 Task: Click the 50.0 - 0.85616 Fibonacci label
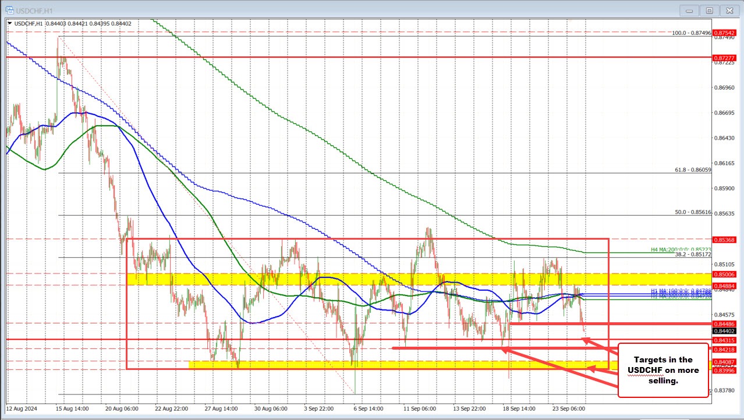[x=693, y=212]
